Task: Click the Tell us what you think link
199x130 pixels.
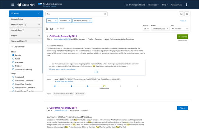Action: tap(50, 6)
